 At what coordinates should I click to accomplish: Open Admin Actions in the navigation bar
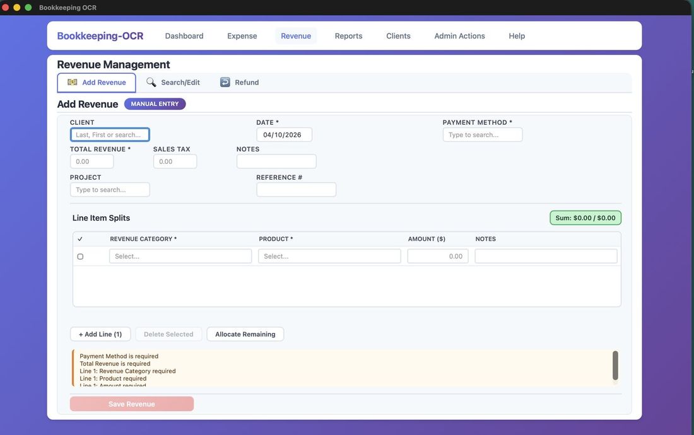click(x=459, y=36)
